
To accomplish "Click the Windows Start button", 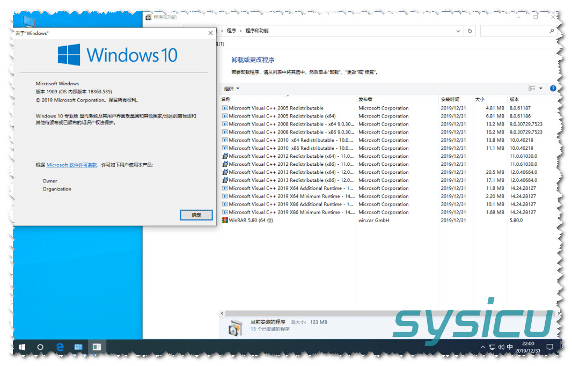I will (x=22, y=347).
